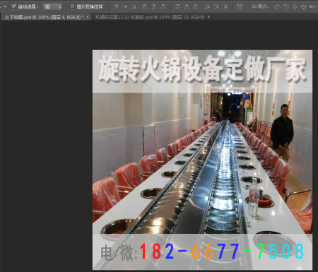This screenshot has height=272, width=318.
Task: Open the 组 auto-select dropdown
Action: click(52, 7)
